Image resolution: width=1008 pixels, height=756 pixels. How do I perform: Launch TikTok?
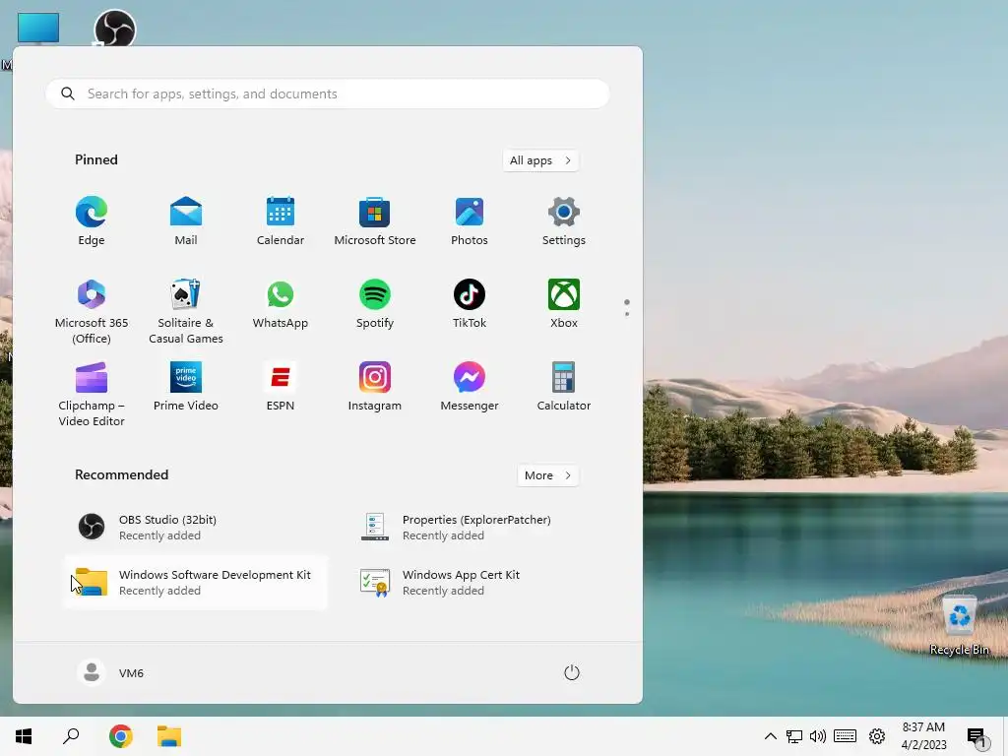point(470,304)
